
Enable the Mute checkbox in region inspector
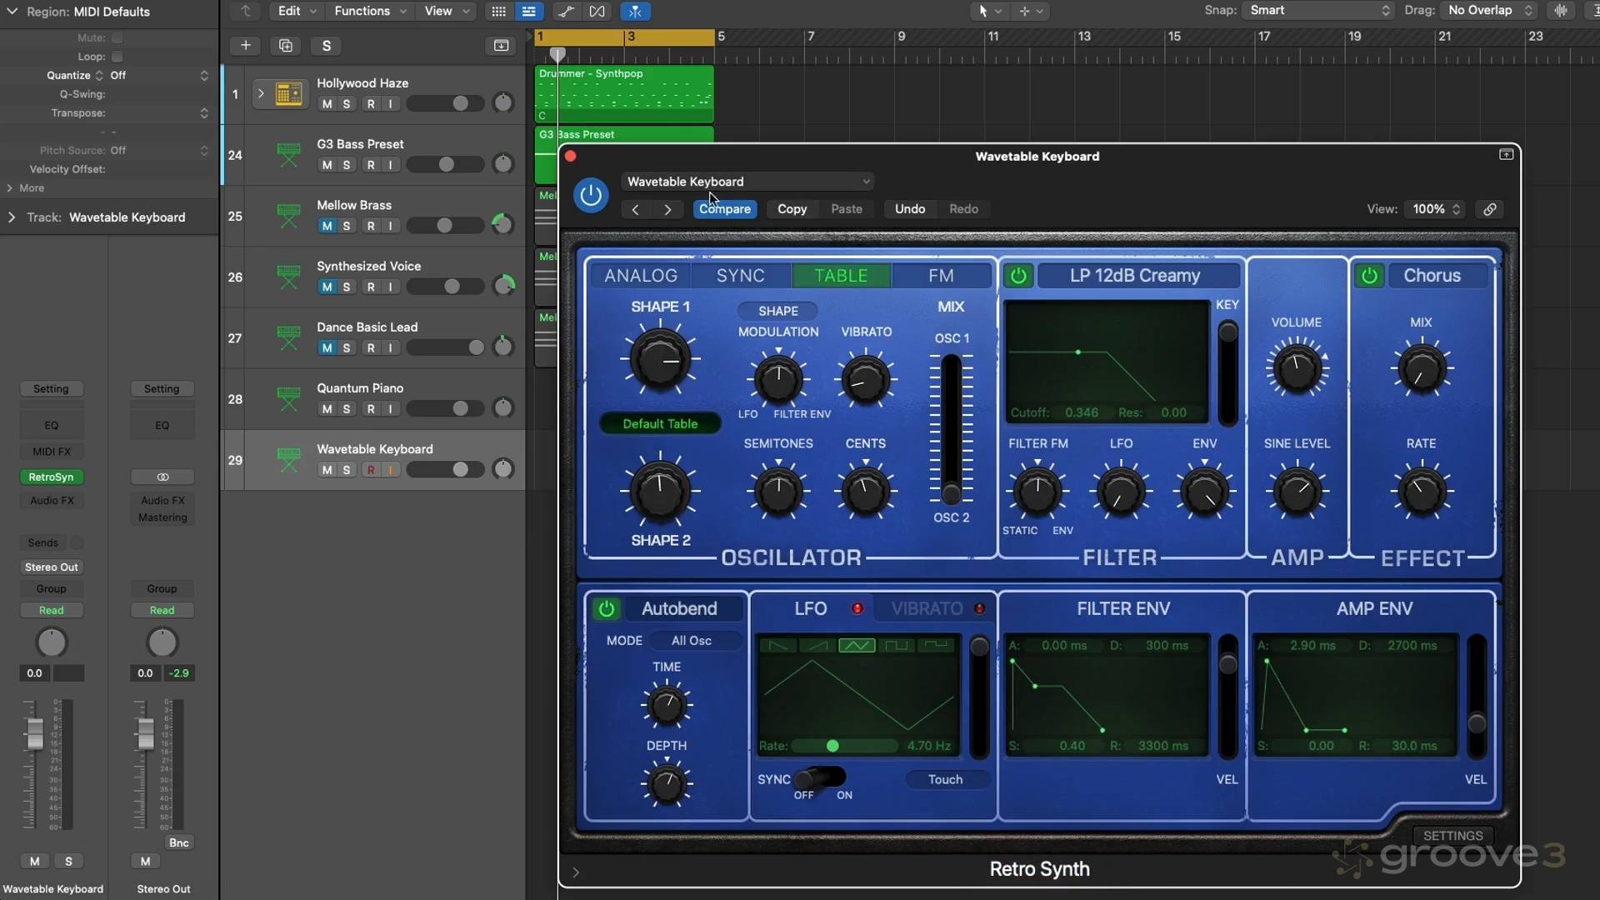[x=117, y=37]
